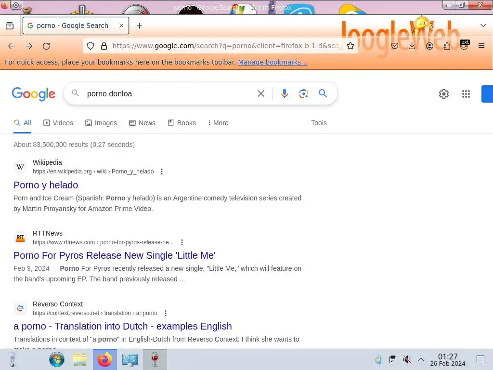Open the search Tools options
This screenshot has height=370, width=493.
(x=319, y=123)
